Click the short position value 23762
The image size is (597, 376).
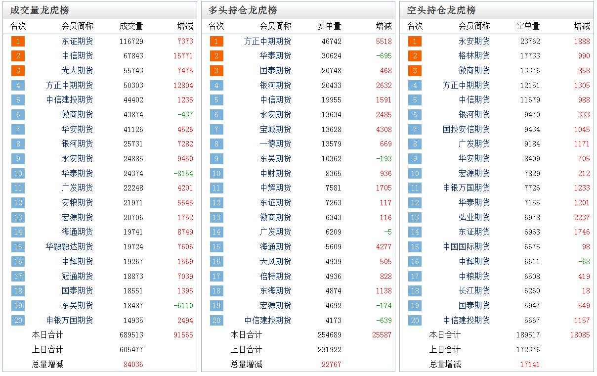[530, 42]
